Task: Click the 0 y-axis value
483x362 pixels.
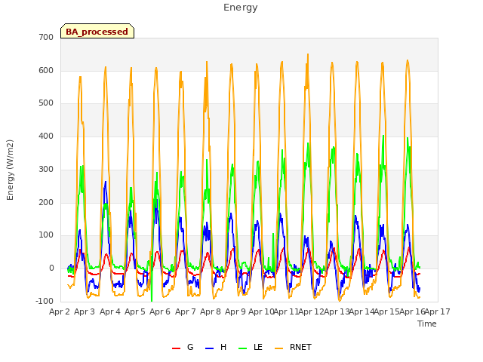Action: click(51, 268)
